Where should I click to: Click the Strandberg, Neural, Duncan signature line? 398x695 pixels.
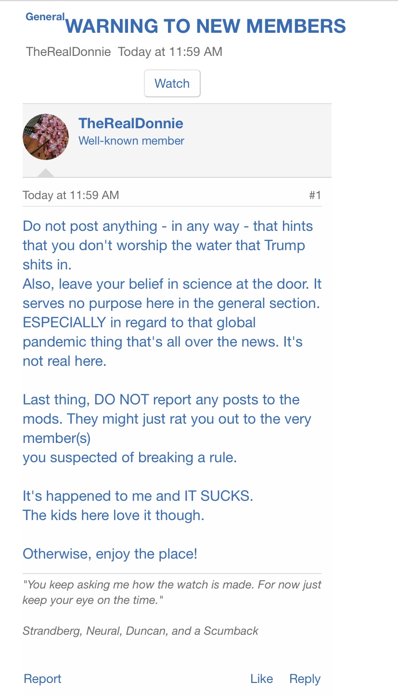click(x=141, y=631)
